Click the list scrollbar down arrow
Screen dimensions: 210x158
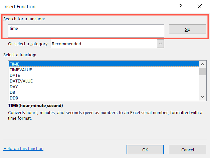tap(202, 97)
